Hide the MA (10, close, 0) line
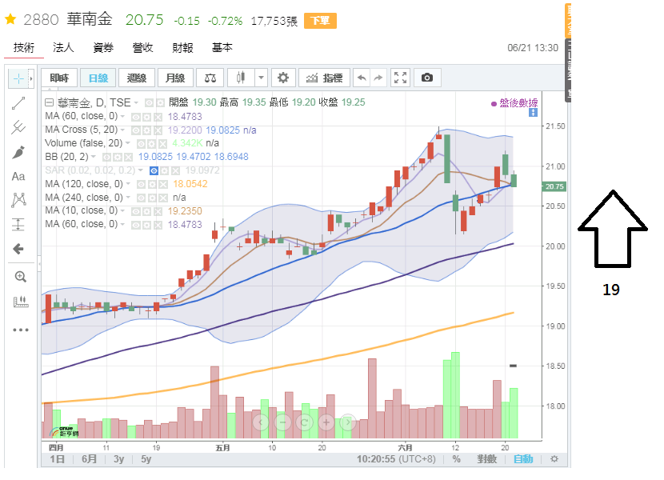The image size is (664, 480). (135, 211)
